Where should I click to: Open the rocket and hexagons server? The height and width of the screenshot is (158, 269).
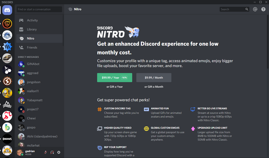click(x=7, y=70)
